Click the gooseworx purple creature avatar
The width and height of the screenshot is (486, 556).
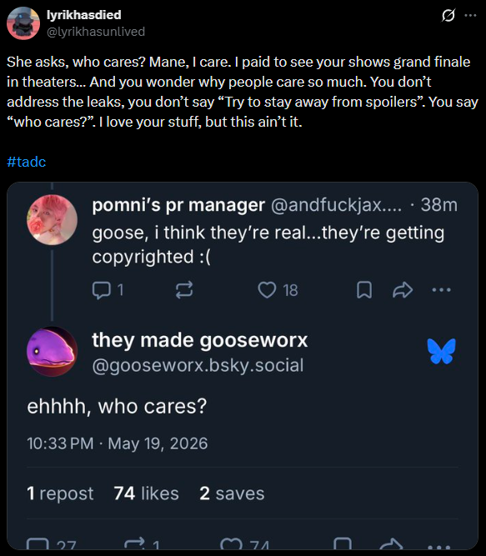coord(53,352)
